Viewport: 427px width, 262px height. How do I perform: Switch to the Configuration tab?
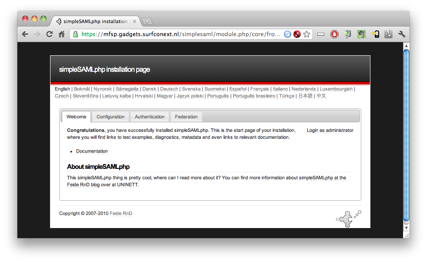point(111,117)
